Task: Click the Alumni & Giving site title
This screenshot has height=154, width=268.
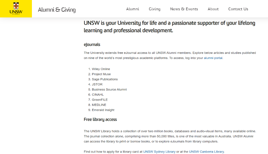Action: tap(57, 10)
